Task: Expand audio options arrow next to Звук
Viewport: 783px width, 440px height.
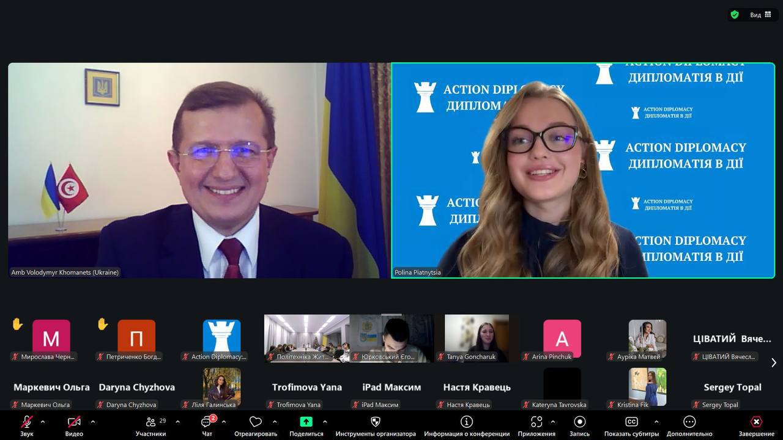Action: pos(43,422)
